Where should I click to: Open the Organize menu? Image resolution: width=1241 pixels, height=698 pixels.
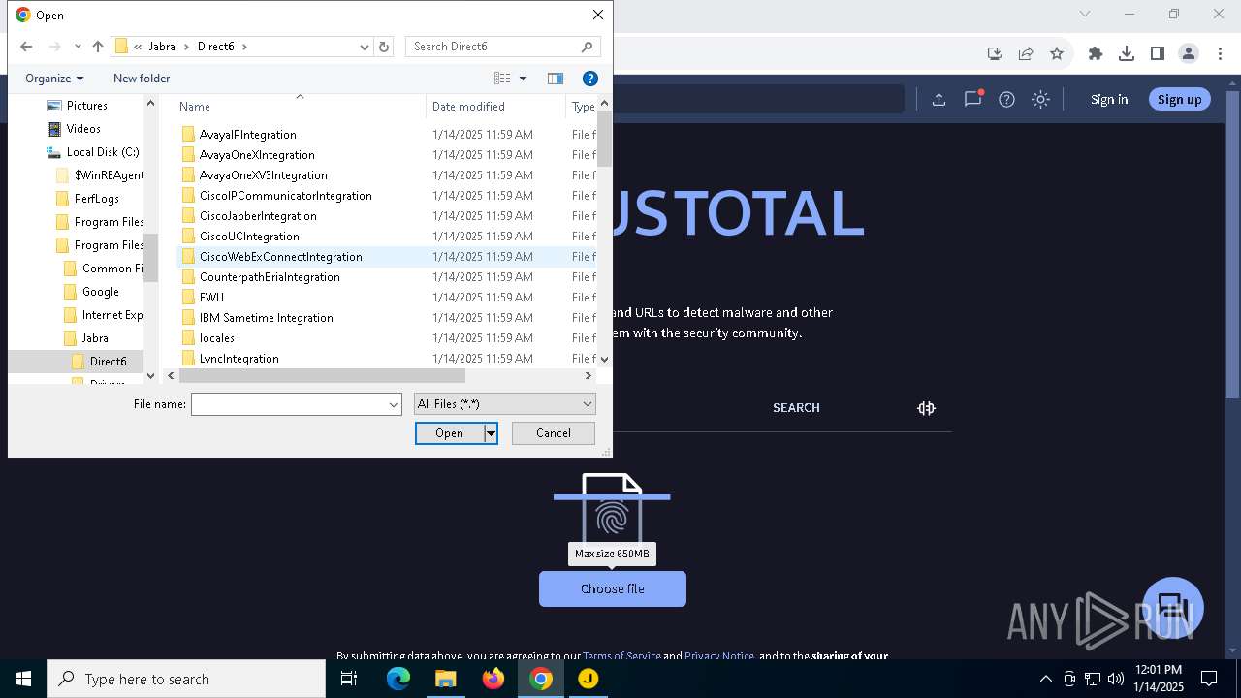(x=54, y=79)
